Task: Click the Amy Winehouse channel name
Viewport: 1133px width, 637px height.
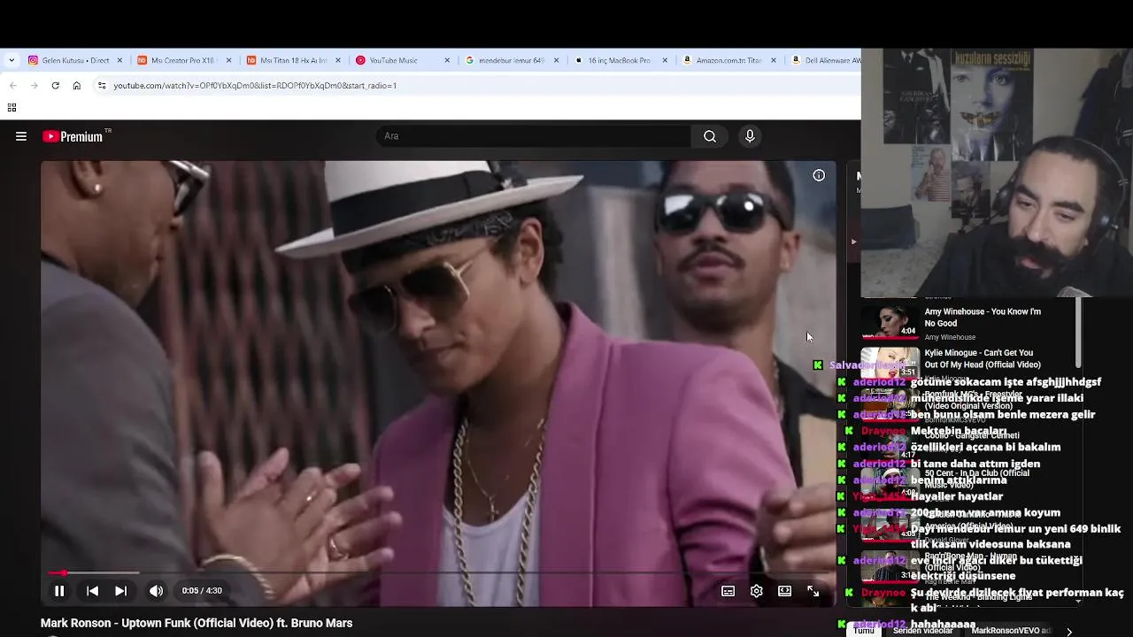Action: [950, 337]
